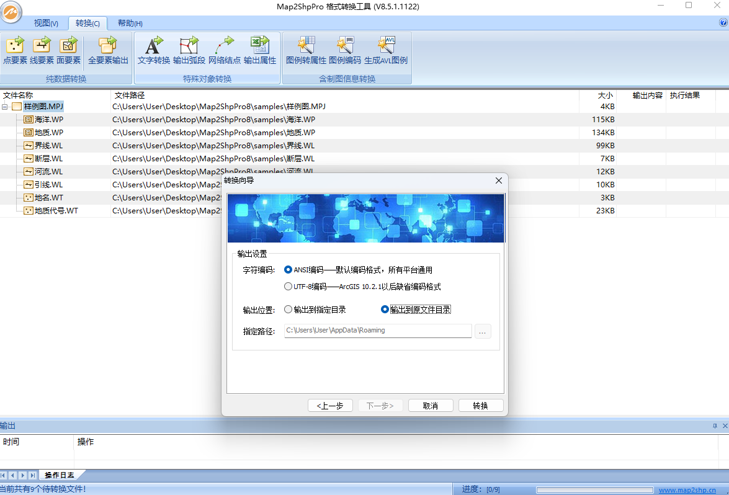
Task: Click the 断层.WL line file icon
Action: pos(29,159)
